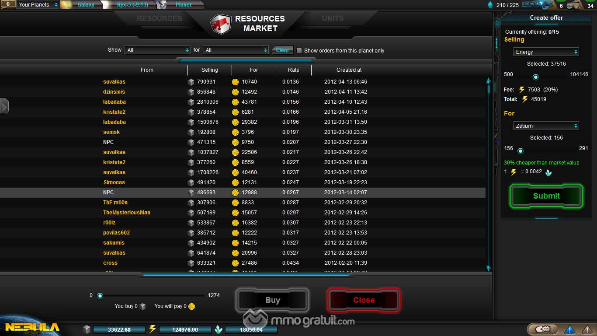Screen dimensions: 597x336
Task: Click the blue warning triangle notification icon
Action: 569,329
